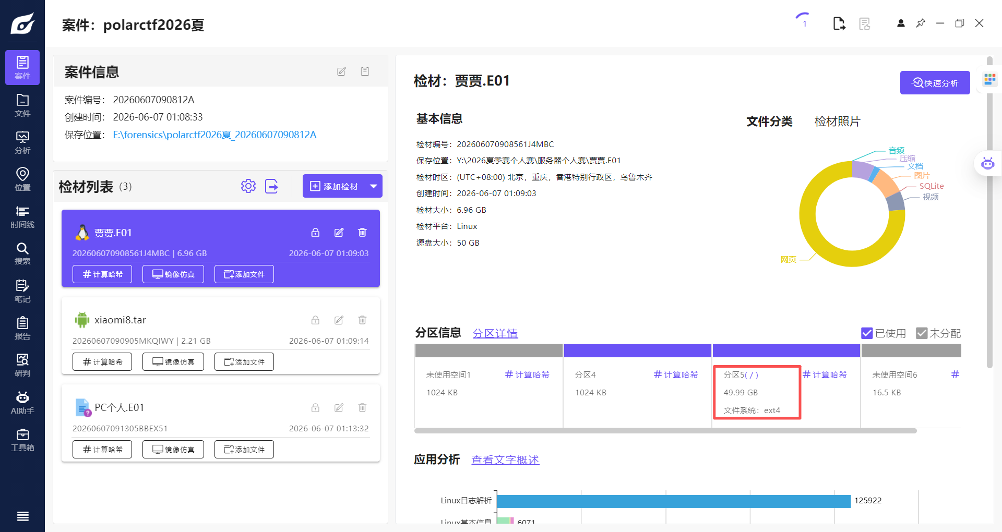
Task: Delete the 贾贾.E01 evidence entry
Action: pyautogui.click(x=362, y=233)
